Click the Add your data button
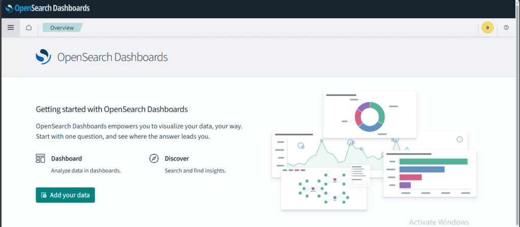Screen dimensions: 520x227 [66, 195]
